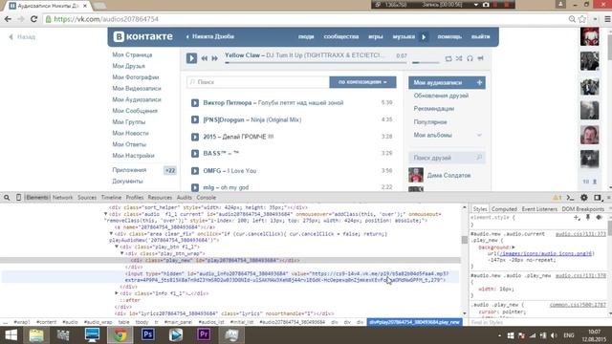Adjust the player volume slider
The width and height of the screenshot is (612, 344).
pos(426,62)
